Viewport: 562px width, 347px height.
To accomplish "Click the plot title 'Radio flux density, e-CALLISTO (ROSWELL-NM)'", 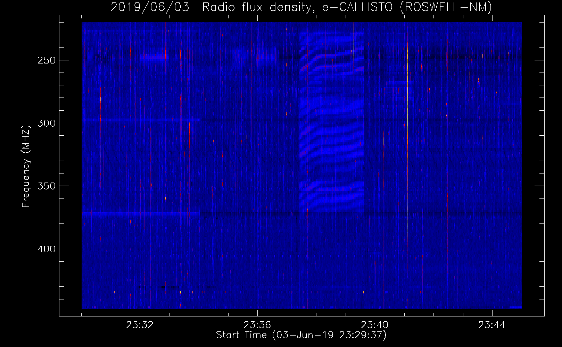I will pyautogui.click(x=347, y=7).
